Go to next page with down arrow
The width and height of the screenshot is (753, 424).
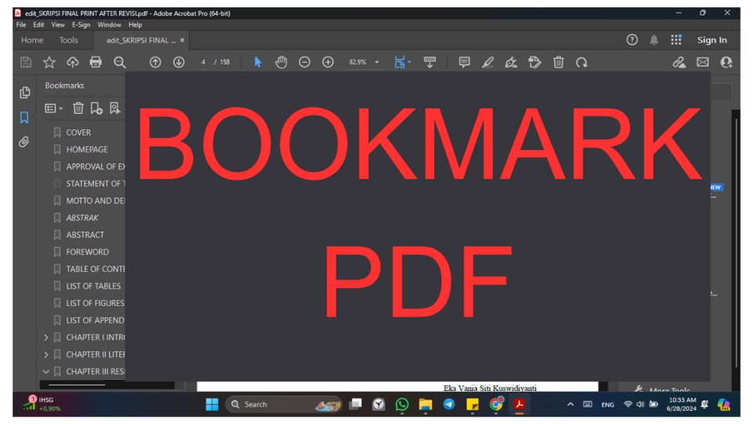tap(179, 63)
